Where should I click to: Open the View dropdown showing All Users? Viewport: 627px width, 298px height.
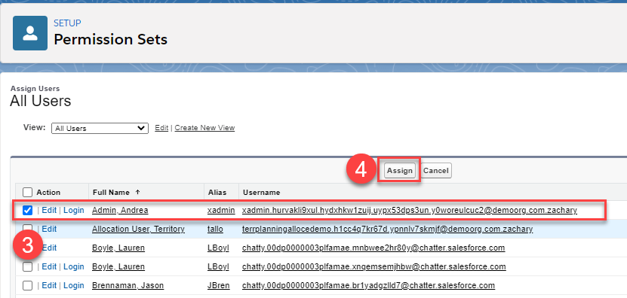pos(100,128)
